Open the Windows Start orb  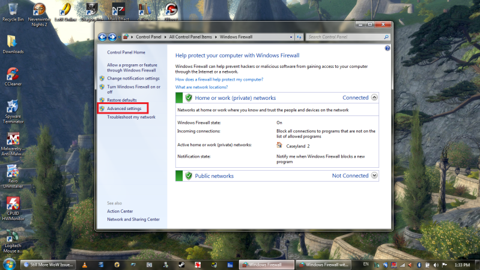(9, 264)
